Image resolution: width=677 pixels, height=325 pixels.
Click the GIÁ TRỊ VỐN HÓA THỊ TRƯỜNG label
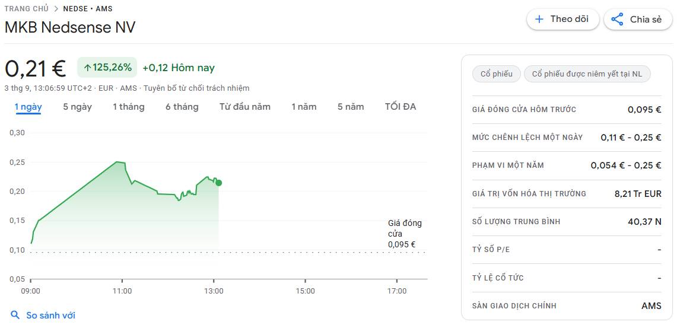[529, 194]
